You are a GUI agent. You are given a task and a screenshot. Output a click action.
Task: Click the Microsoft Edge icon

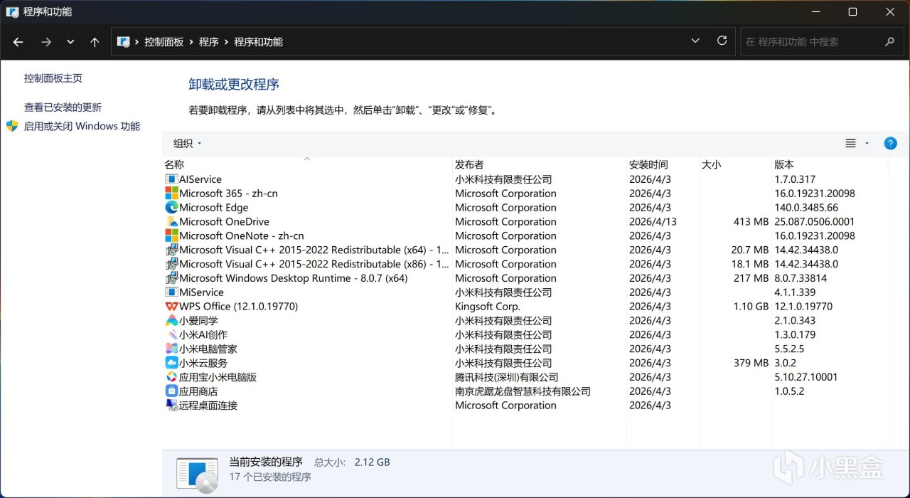tap(171, 208)
